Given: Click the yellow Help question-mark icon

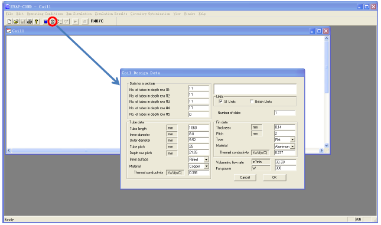Looking at the screenshot, I should tap(37, 22).
